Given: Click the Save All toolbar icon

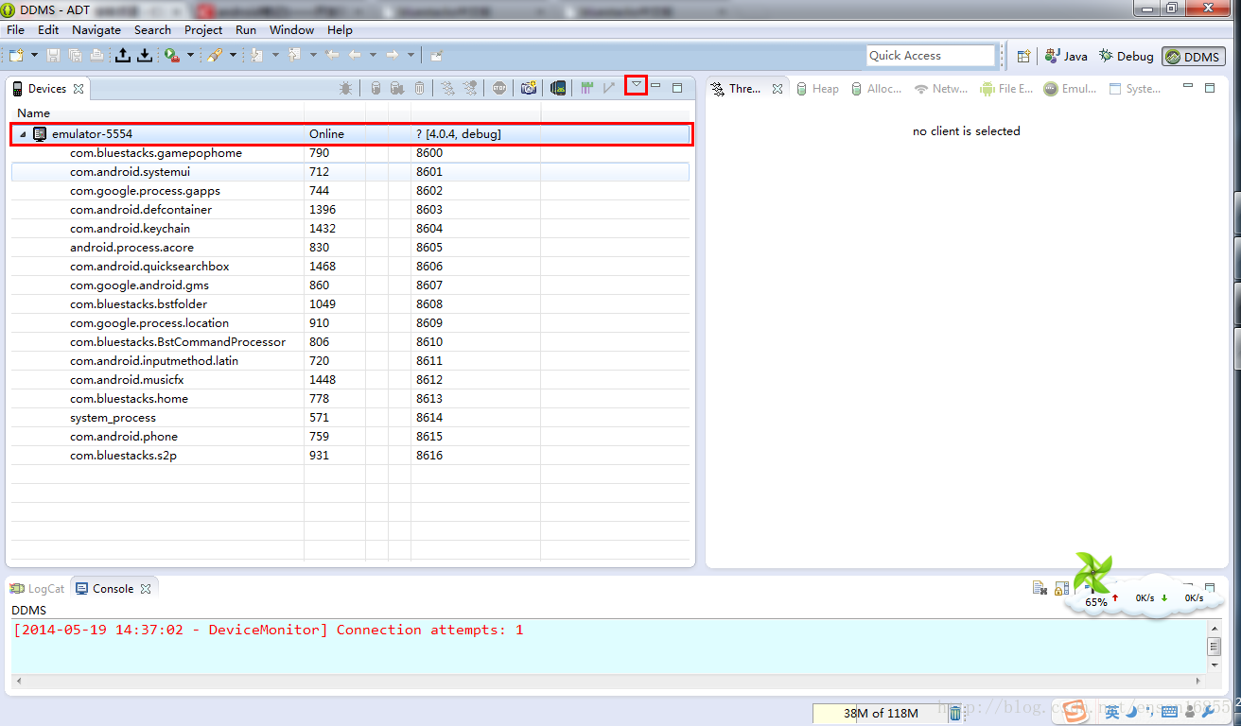Looking at the screenshot, I should tap(75, 56).
